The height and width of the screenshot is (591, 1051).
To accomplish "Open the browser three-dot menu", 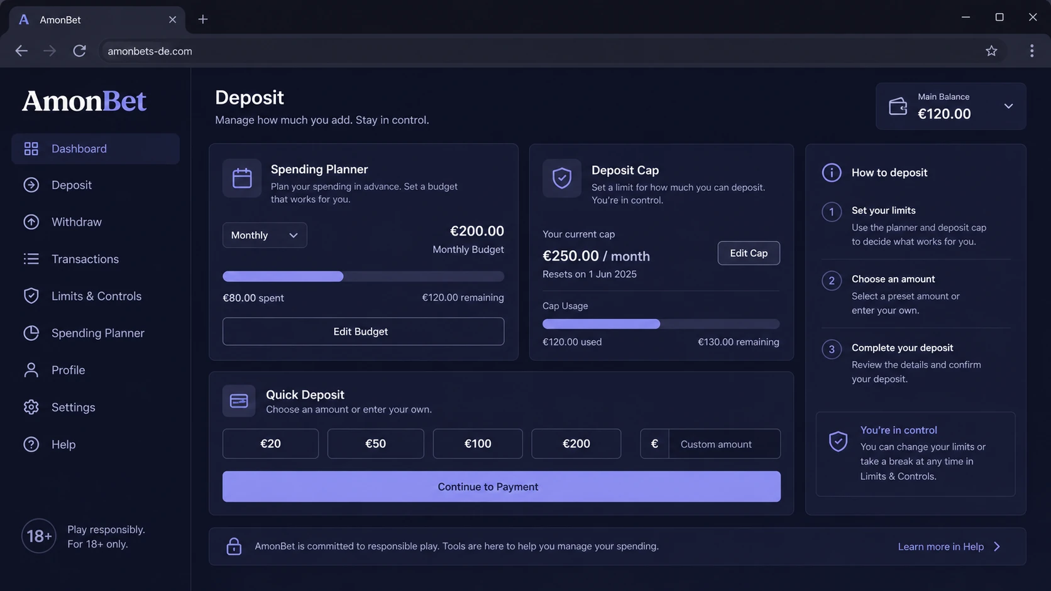I will (x=1032, y=51).
